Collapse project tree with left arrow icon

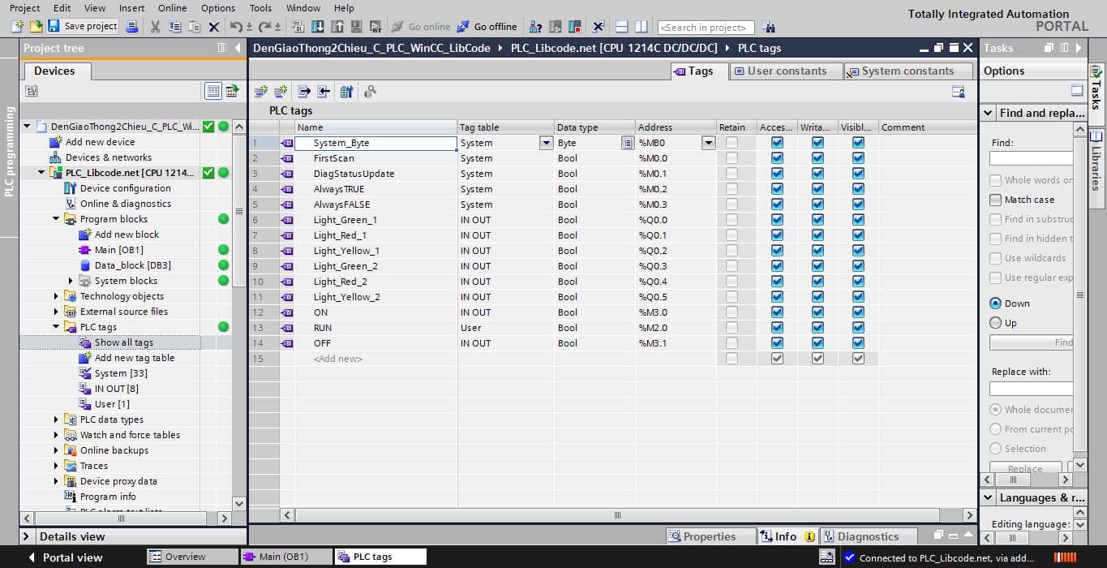click(238, 48)
